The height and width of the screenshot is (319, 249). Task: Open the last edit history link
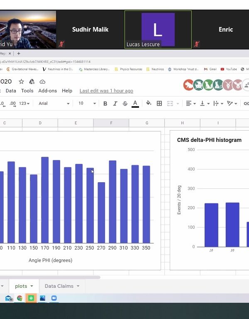click(x=106, y=91)
